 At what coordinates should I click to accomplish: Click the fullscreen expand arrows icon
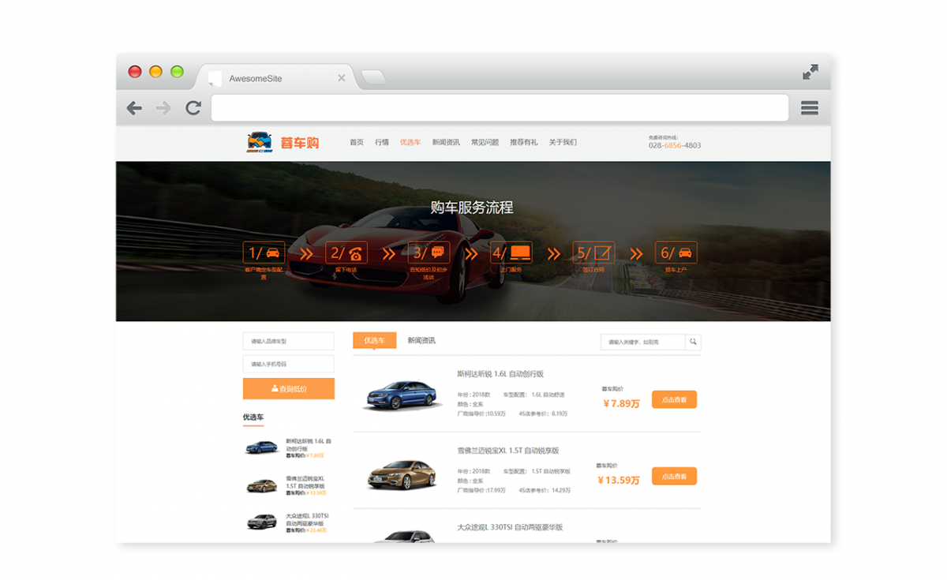click(810, 72)
